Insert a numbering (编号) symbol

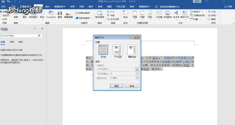click(x=212, y=19)
